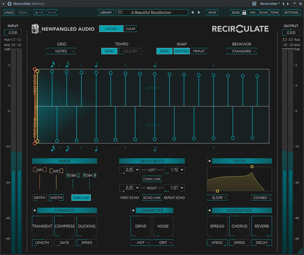Click the UNDO button

coord(9,12)
